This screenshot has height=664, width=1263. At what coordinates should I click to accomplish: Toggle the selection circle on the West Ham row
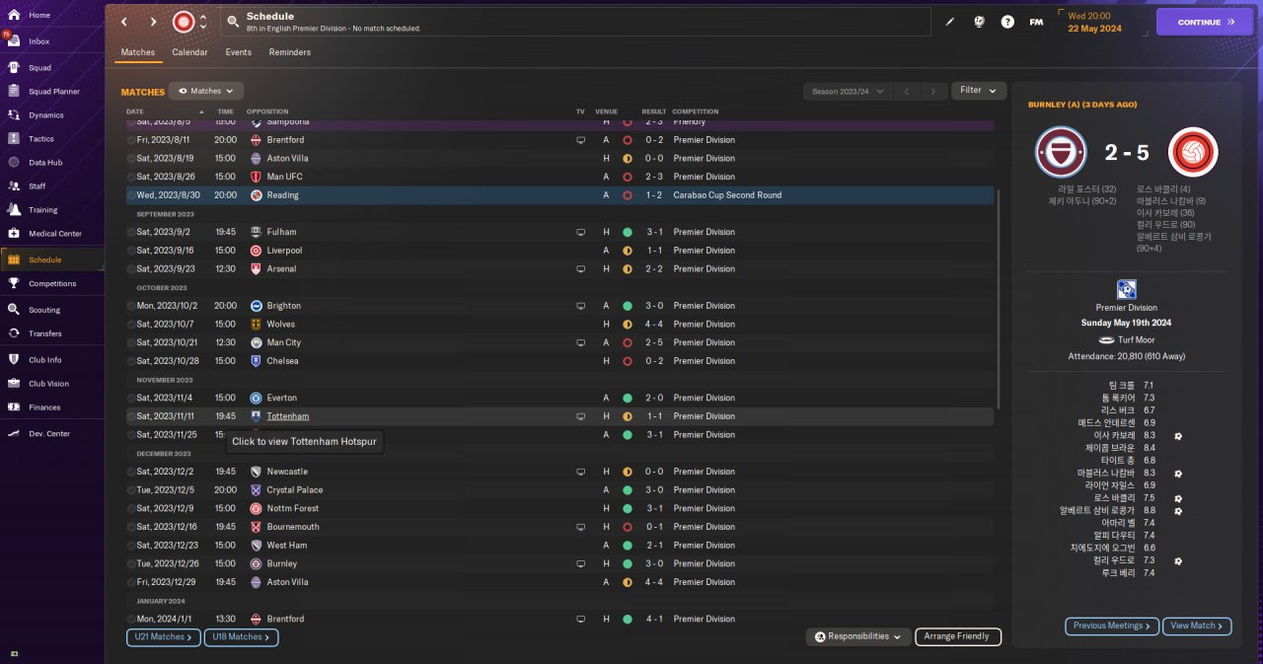(x=131, y=545)
